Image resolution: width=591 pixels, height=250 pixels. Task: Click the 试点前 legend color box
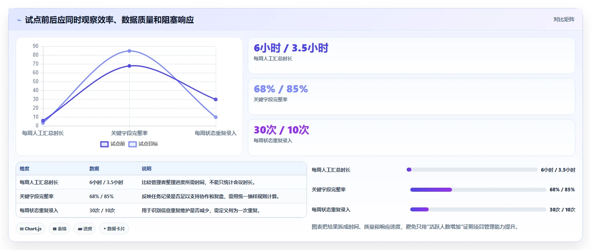104,144
